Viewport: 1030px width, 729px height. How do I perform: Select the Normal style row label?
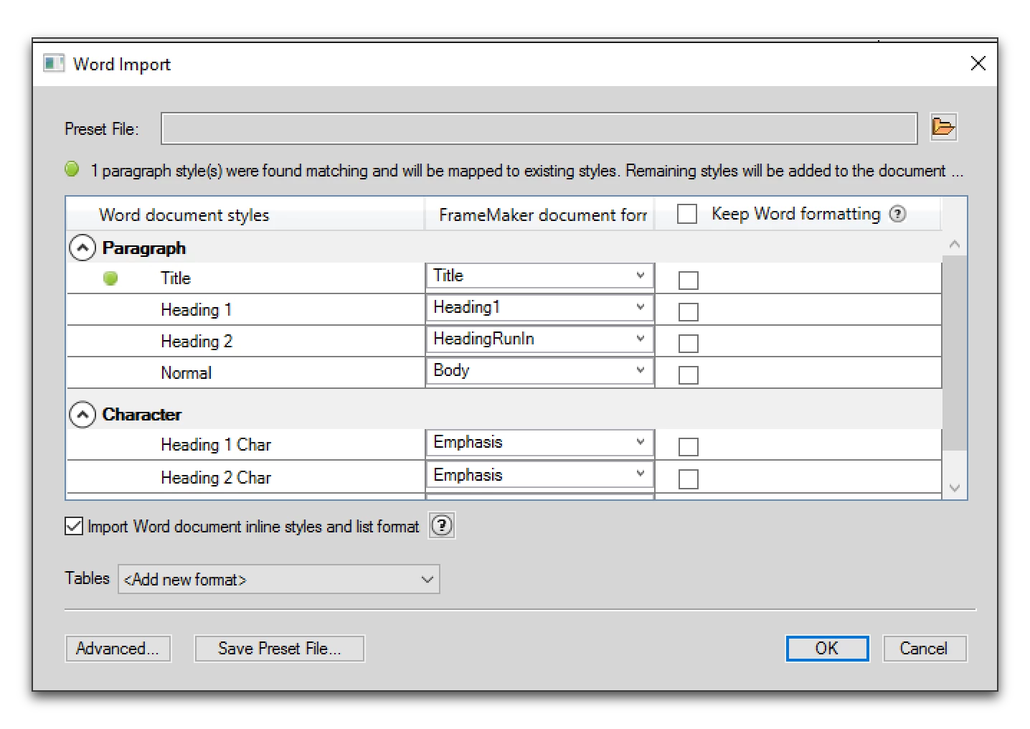[186, 373]
